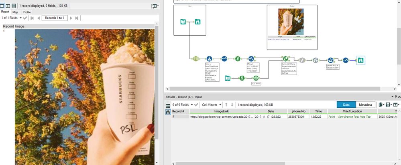Select the Time Filter tool
Screen dimensions: 401x165
tap(251, 59)
